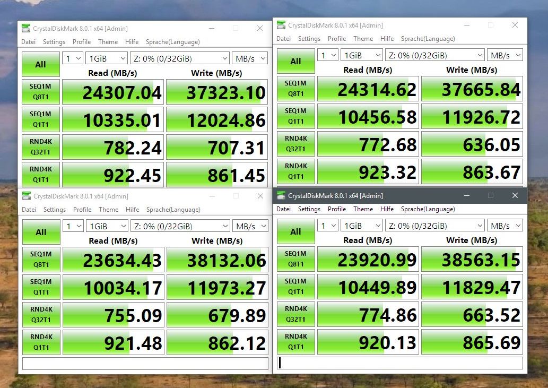The height and width of the screenshot is (388, 548).
Task: Close the window showing 37665.84 write speed
Action: pos(515,25)
